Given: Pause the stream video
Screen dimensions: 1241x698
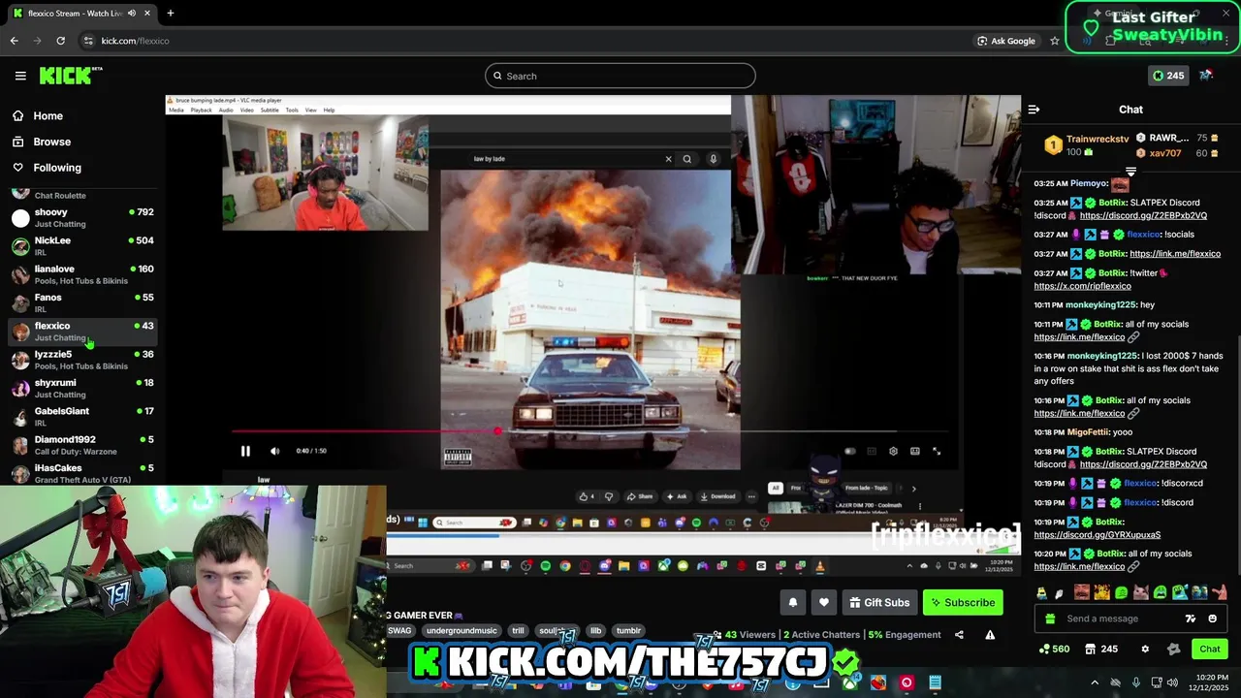Looking at the screenshot, I should [245, 451].
